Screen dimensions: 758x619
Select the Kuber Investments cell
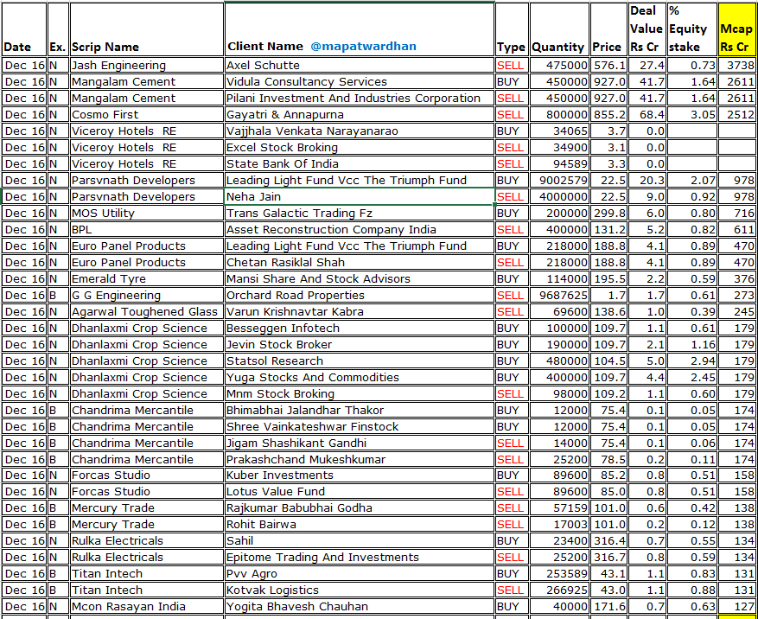tap(360, 475)
